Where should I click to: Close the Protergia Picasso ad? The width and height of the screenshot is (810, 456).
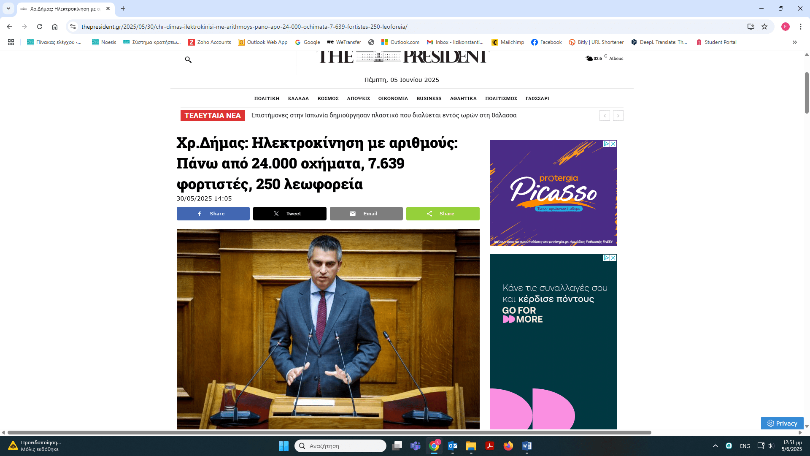(x=613, y=144)
